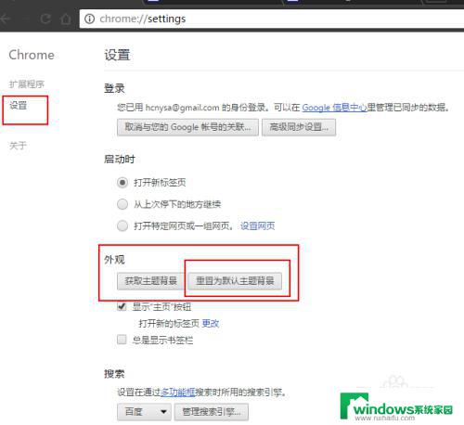Open the Google 信息中心 link
Screen dimensions: 464x425
pos(334,108)
